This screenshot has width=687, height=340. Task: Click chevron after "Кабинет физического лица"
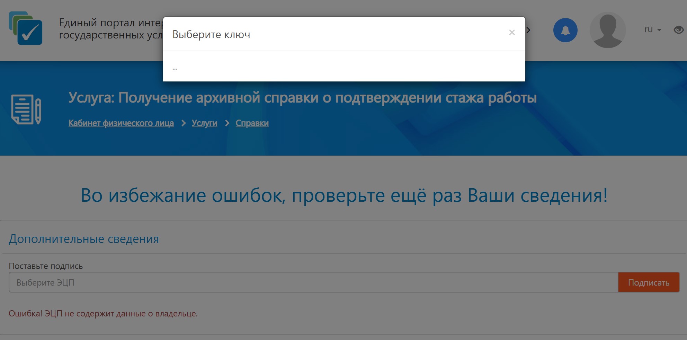tap(184, 123)
